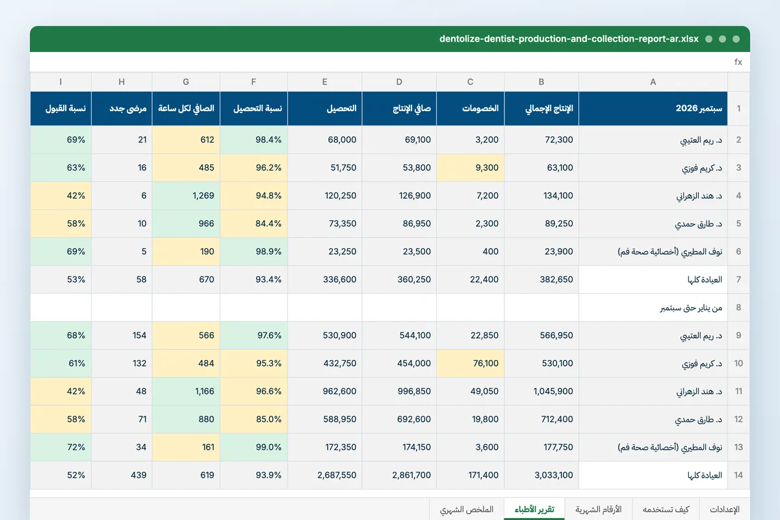The width and height of the screenshot is (780, 520).
Task: Click highlighted discount cell 9,300
Action: (x=471, y=168)
